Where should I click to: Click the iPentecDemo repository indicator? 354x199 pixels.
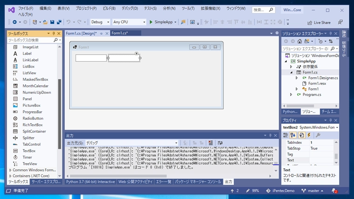(x=280, y=191)
